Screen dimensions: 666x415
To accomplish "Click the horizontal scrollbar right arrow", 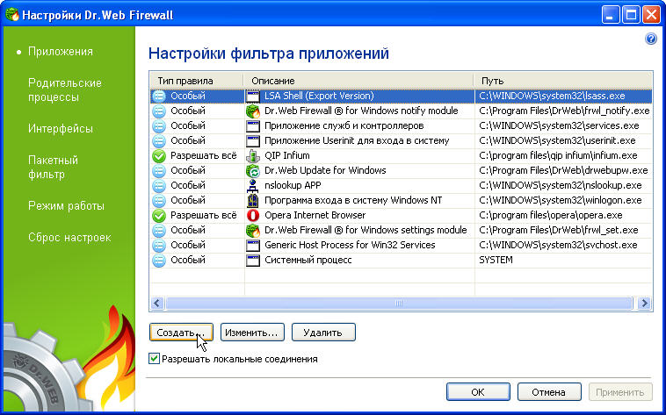I will (645, 303).
